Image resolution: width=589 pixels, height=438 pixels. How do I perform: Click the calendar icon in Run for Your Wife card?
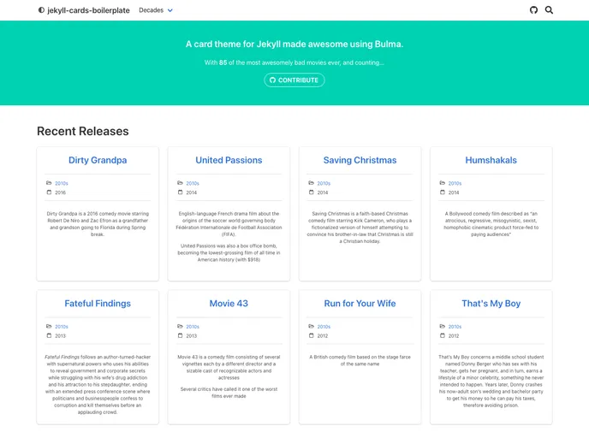[311, 335]
